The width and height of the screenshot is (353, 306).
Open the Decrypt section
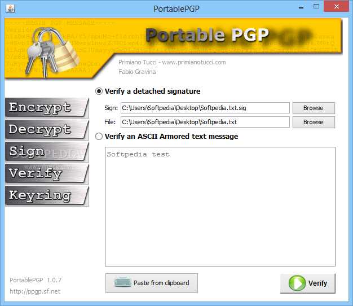pyautogui.click(x=47, y=129)
